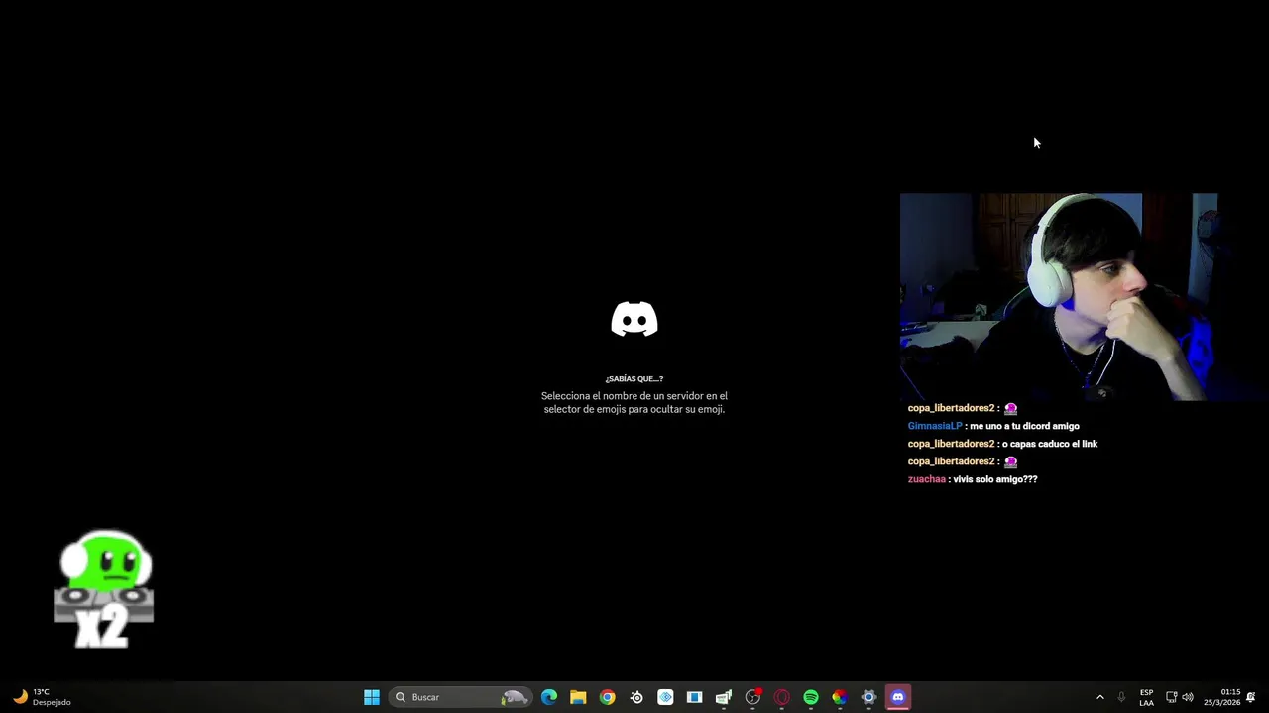Open File Explorer from the taskbar
Viewport: 1269px width, 713px height.
pyautogui.click(x=578, y=697)
